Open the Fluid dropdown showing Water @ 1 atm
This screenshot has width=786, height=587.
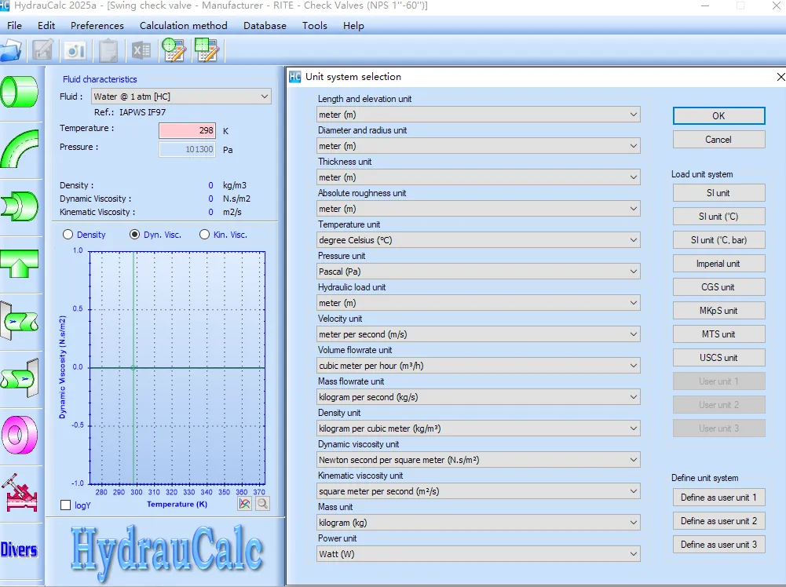tap(181, 97)
